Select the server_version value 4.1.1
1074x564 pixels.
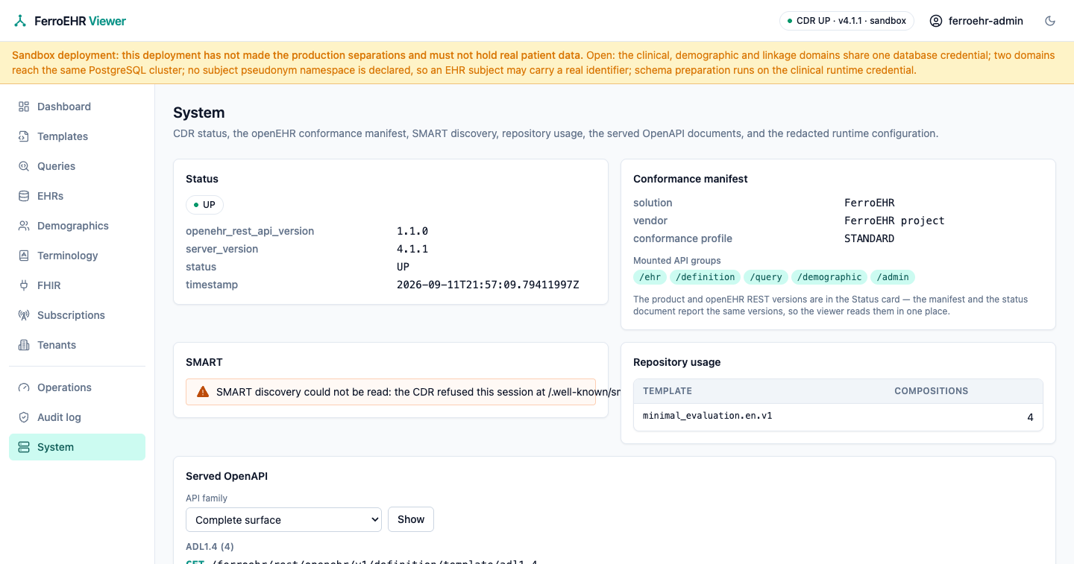412,249
